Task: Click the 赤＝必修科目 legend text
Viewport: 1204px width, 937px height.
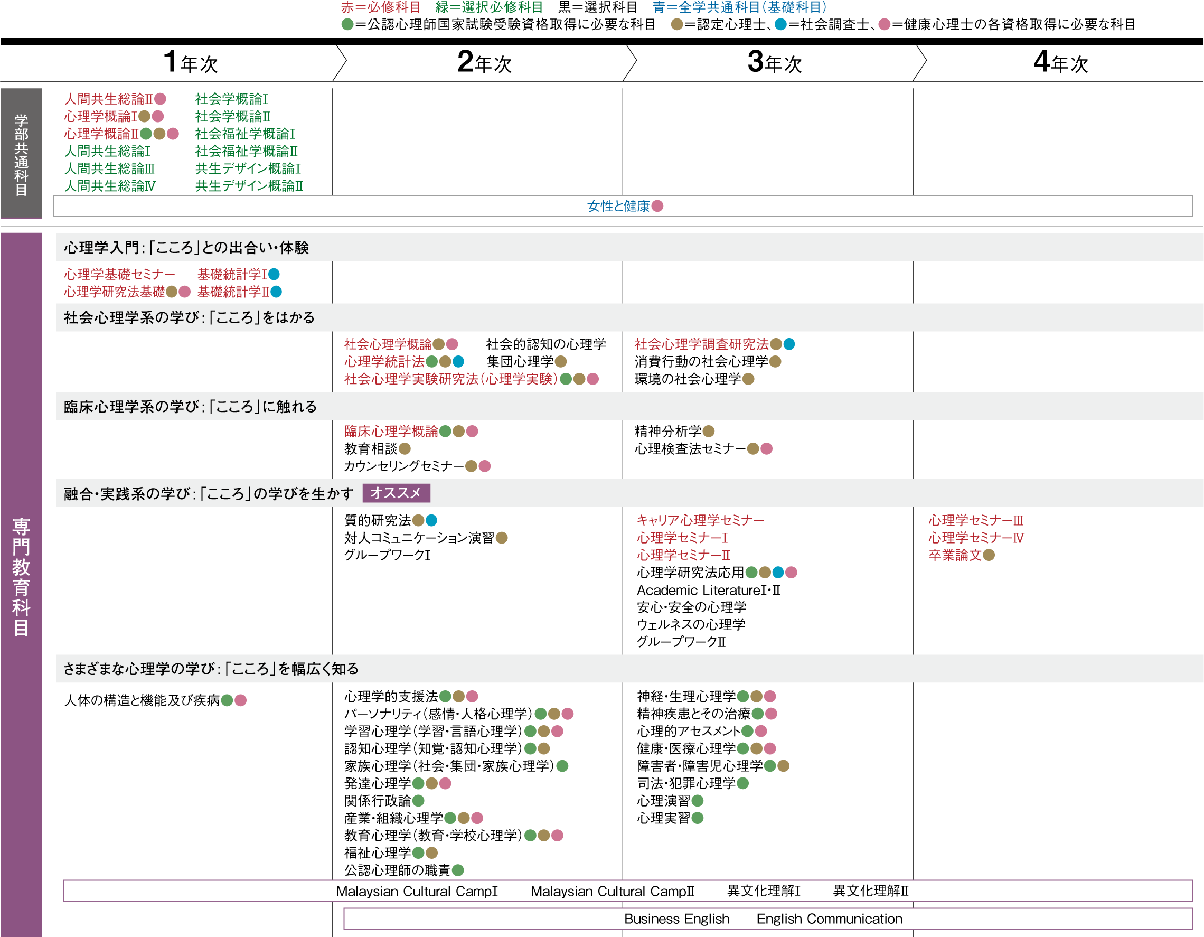Action: coord(380,7)
